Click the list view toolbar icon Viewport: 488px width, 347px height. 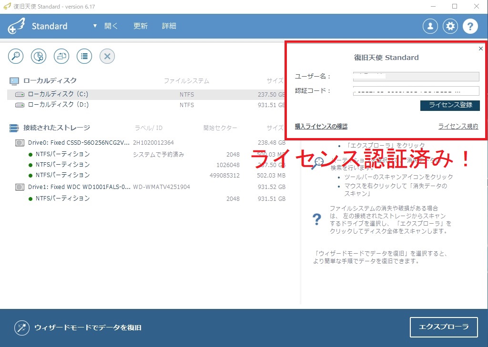[x=84, y=56]
